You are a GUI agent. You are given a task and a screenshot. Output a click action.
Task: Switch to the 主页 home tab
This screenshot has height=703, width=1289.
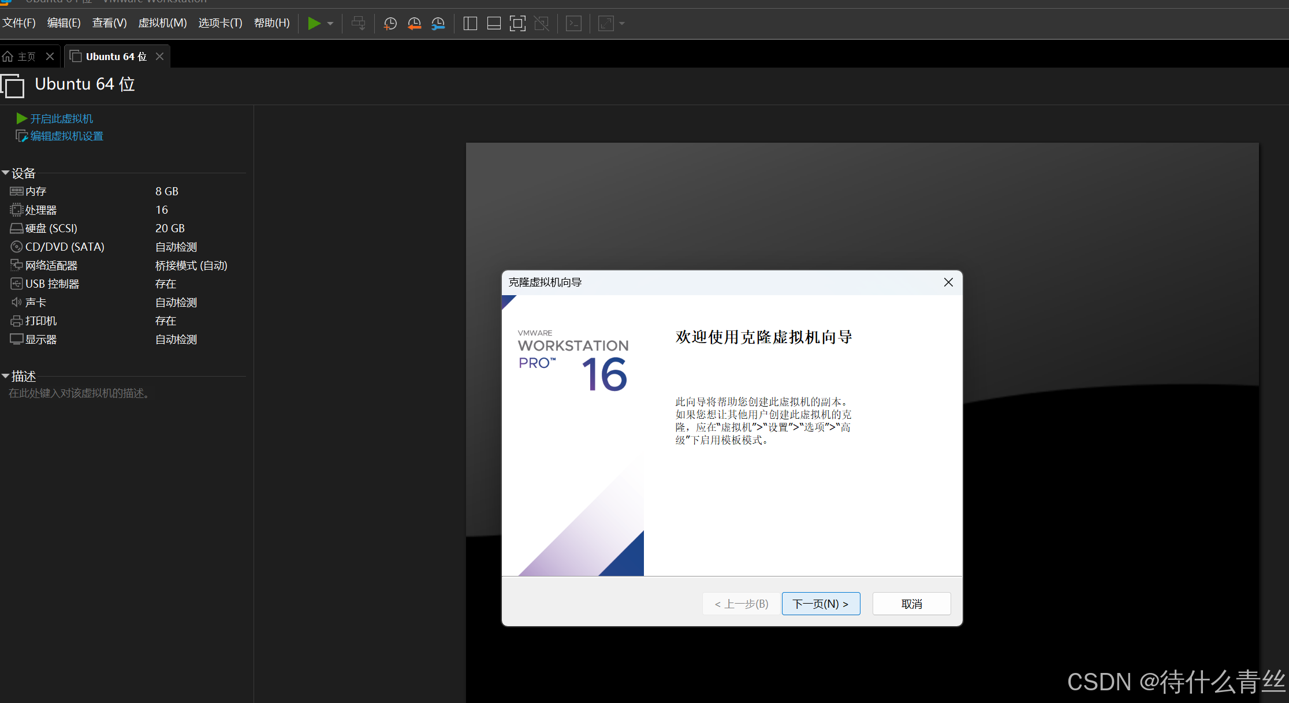[x=26, y=57]
